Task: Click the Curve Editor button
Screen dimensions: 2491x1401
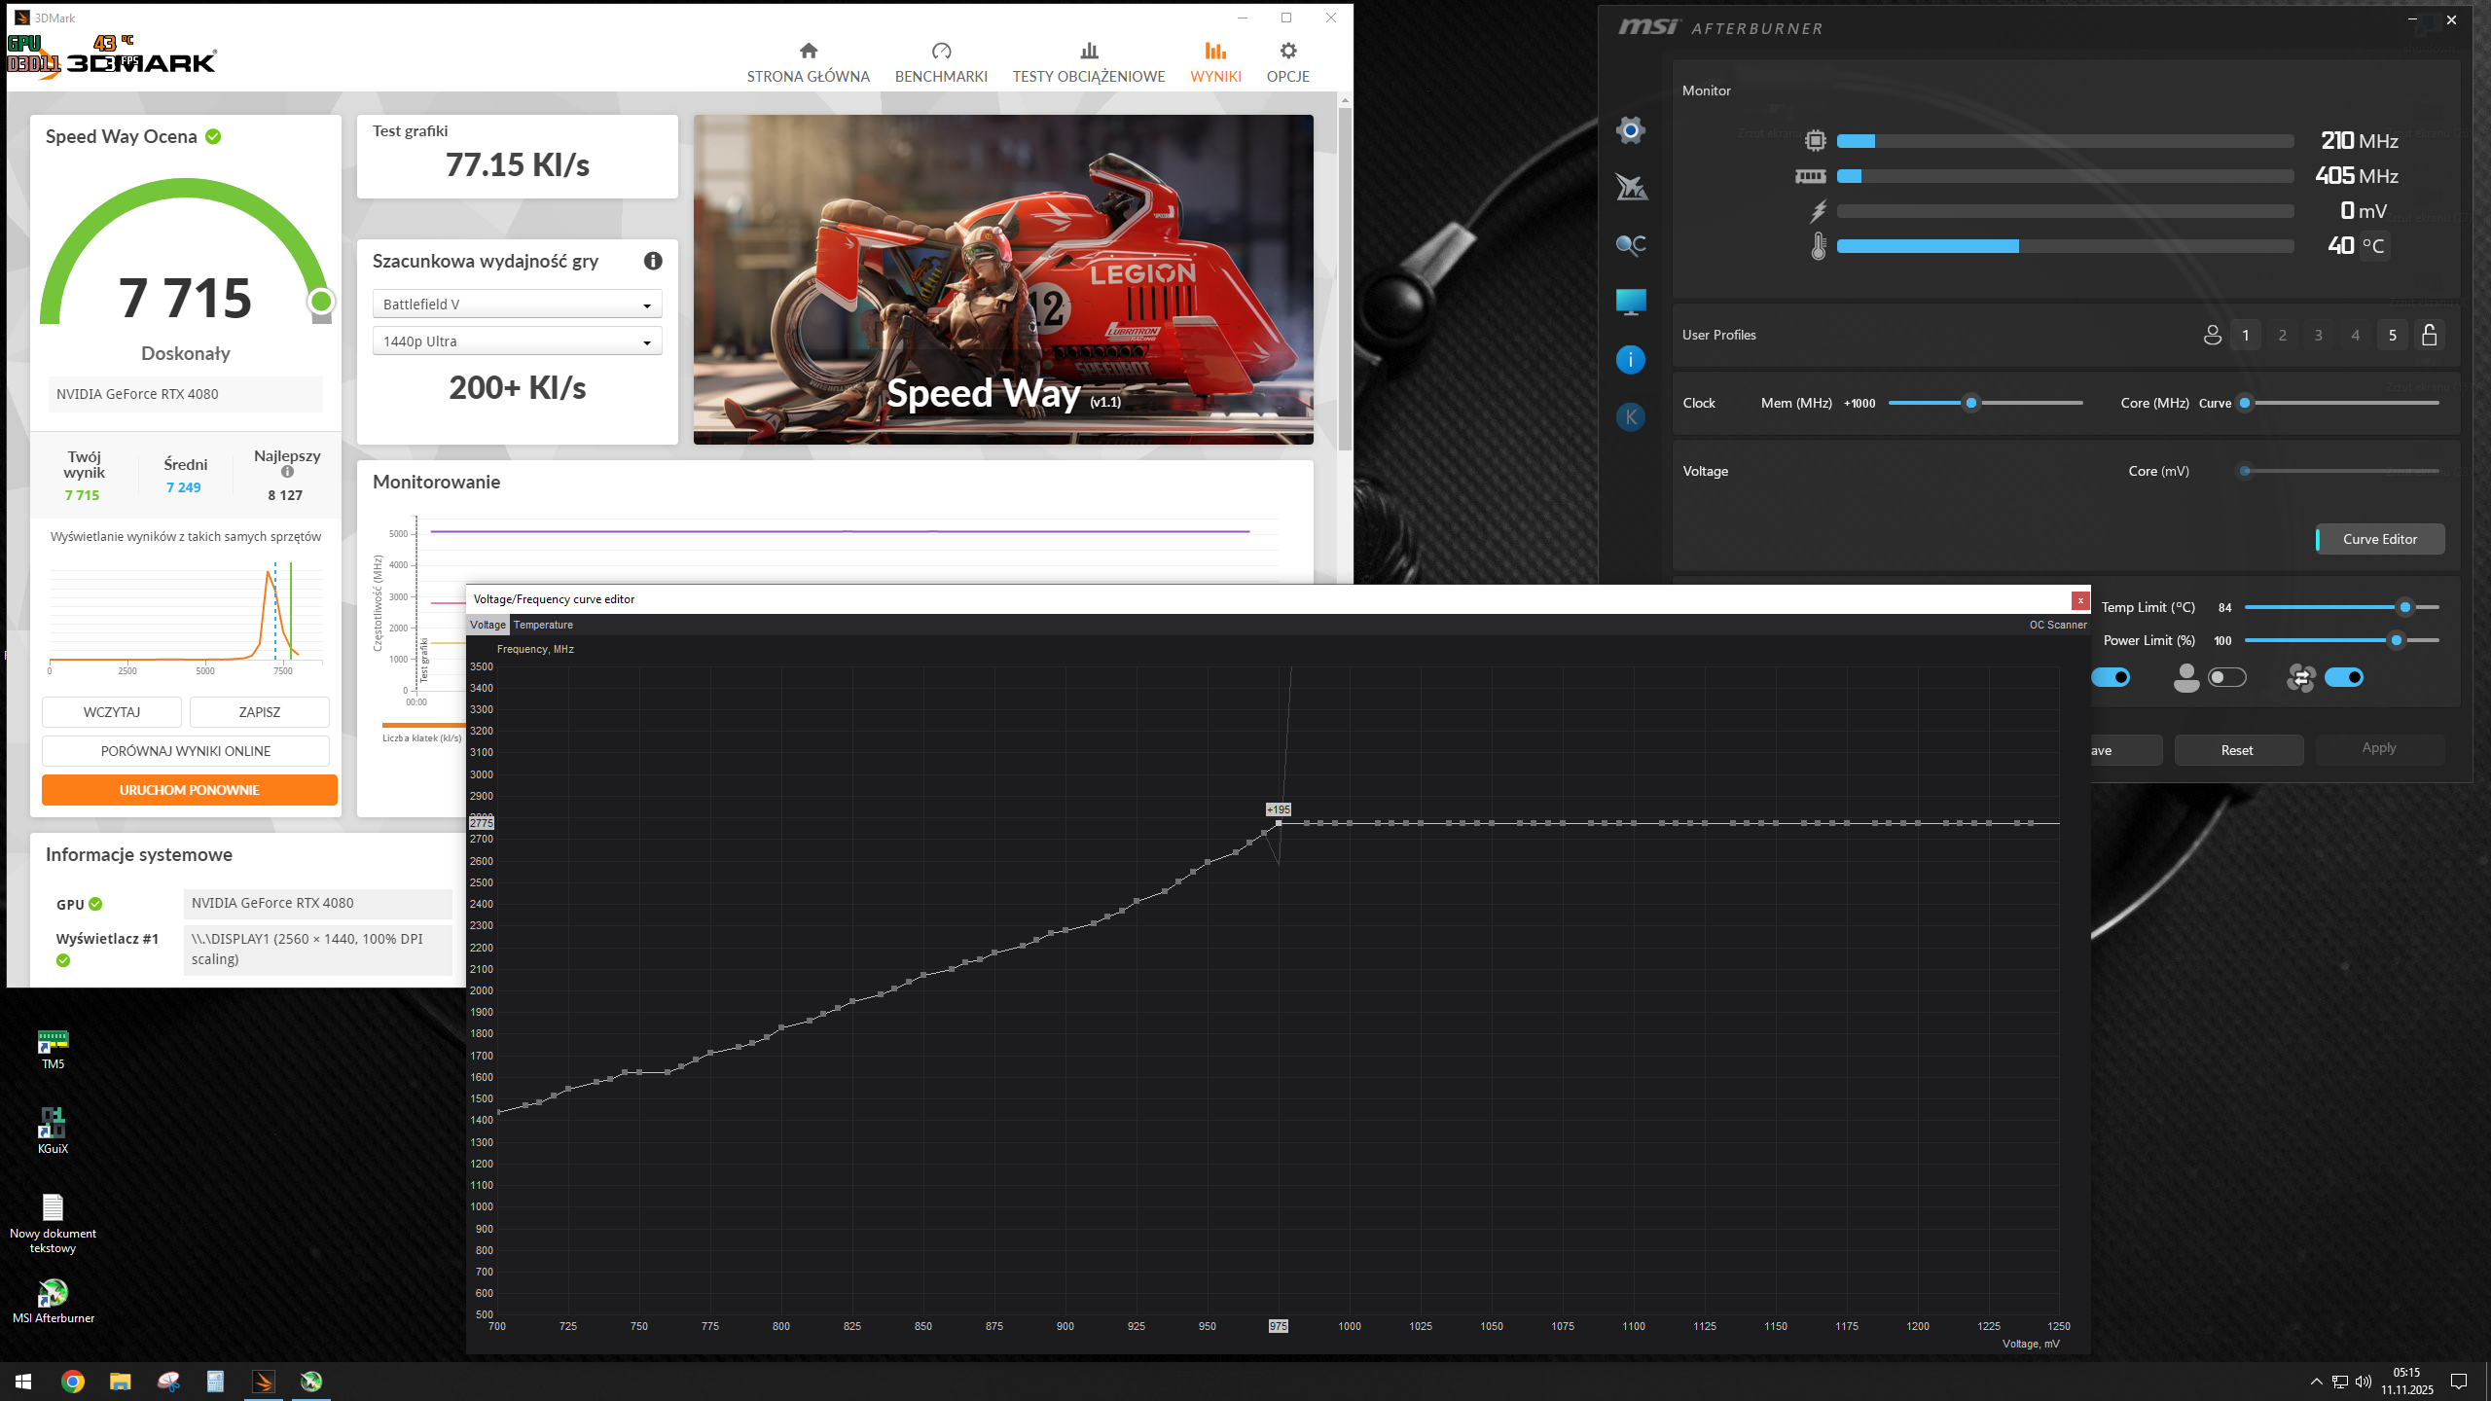Action: pos(2379,539)
